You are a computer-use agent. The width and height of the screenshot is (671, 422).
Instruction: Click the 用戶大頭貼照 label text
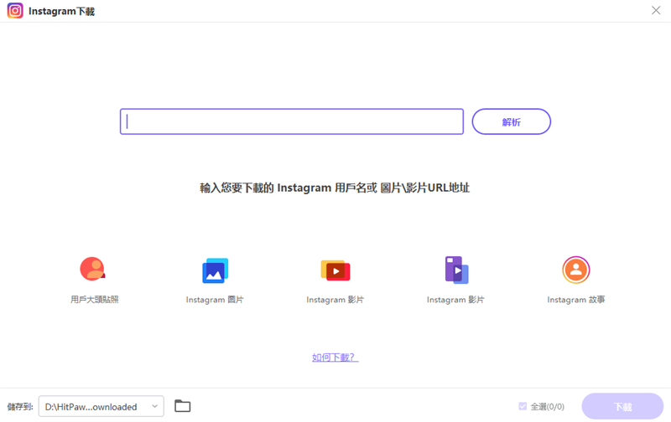[x=95, y=300]
